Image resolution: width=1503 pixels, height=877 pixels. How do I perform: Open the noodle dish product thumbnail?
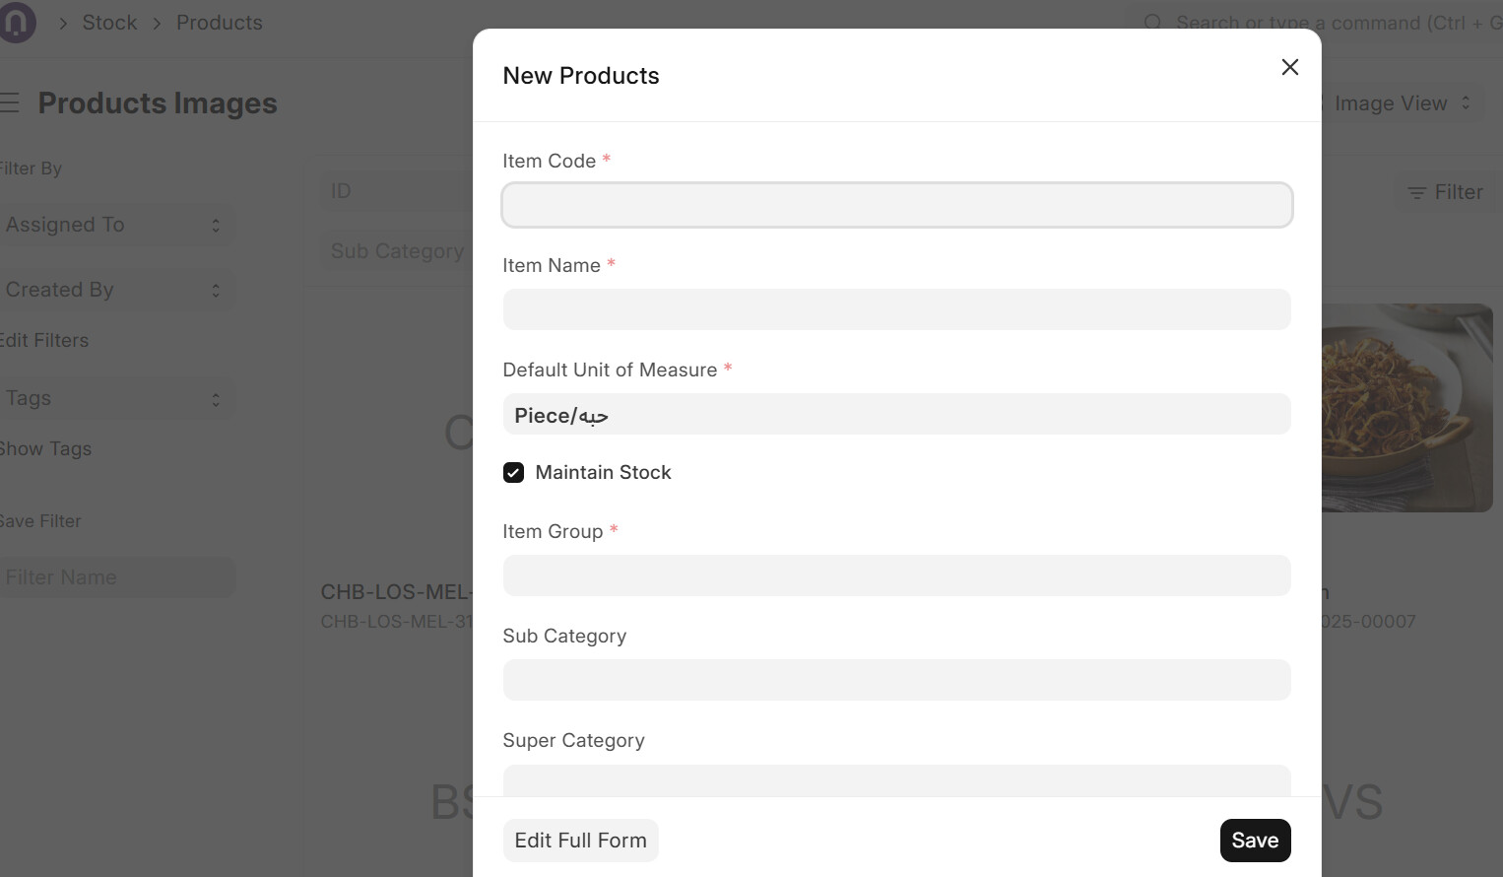click(x=1406, y=408)
